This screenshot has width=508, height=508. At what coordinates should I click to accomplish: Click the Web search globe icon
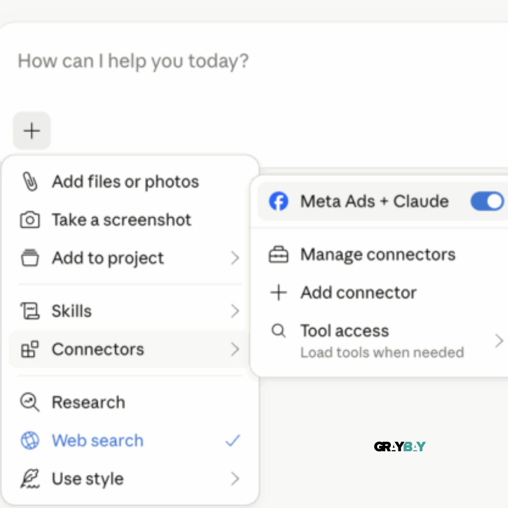point(30,440)
